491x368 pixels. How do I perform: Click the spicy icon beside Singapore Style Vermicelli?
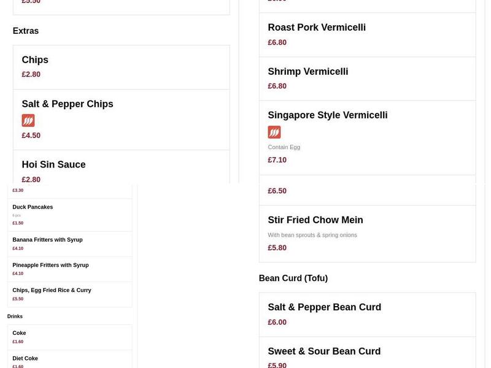pos(274,131)
